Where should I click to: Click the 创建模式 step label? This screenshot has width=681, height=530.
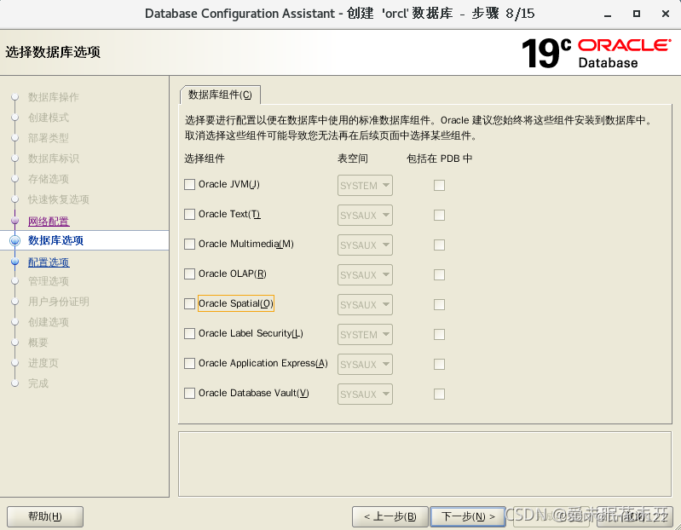49,118
